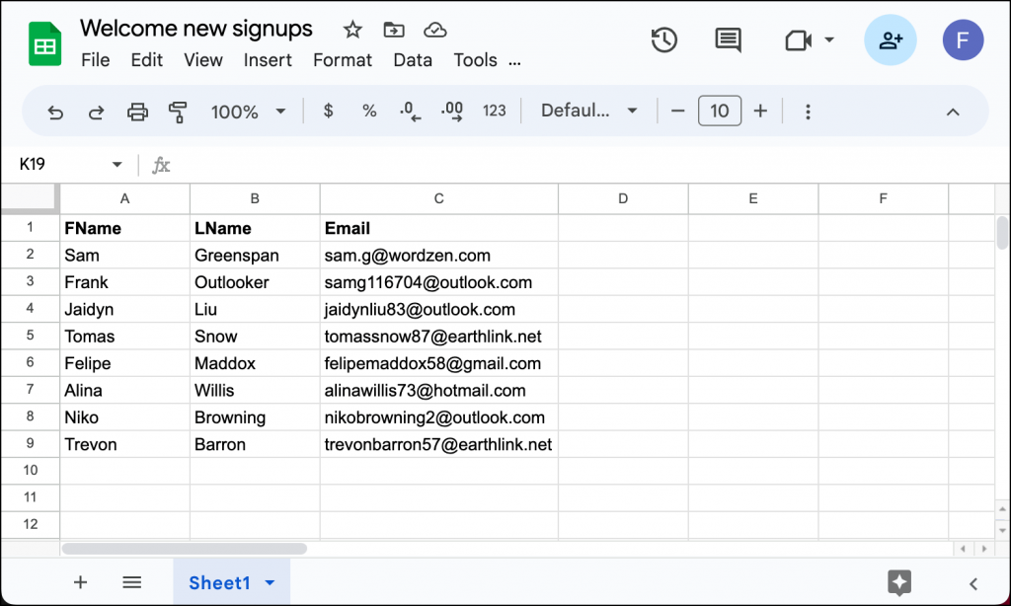This screenshot has height=606, width=1011.
Task: Apply currency format to cells
Action: (x=328, y=111)
